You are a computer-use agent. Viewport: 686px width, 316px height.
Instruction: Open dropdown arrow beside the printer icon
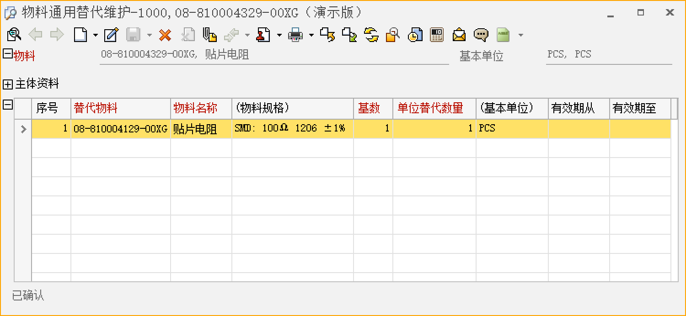tap(311, 35)
